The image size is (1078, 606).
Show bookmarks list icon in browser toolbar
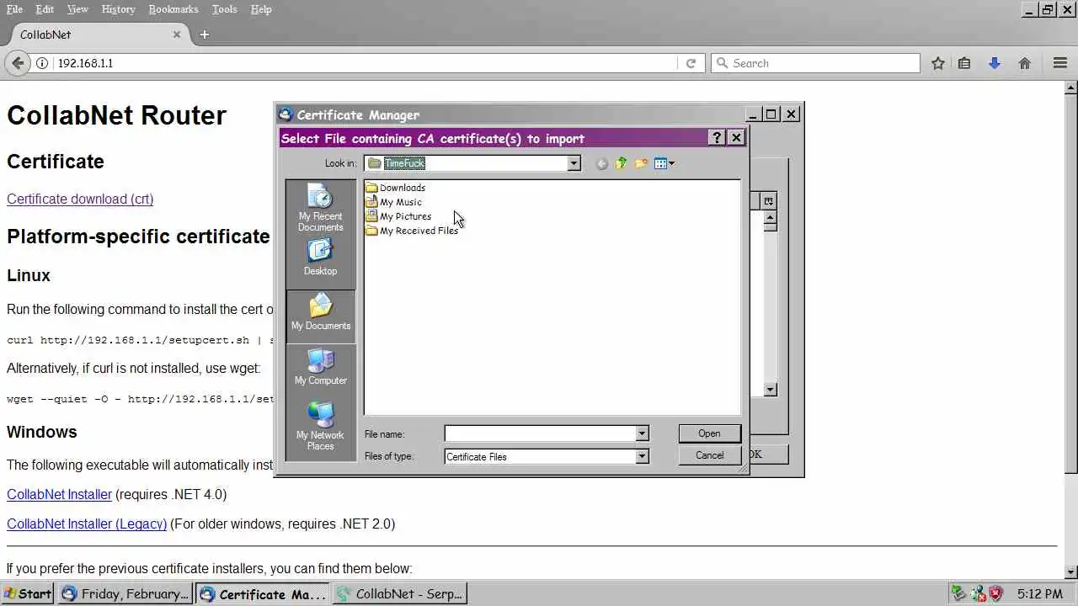click(964, 63)
